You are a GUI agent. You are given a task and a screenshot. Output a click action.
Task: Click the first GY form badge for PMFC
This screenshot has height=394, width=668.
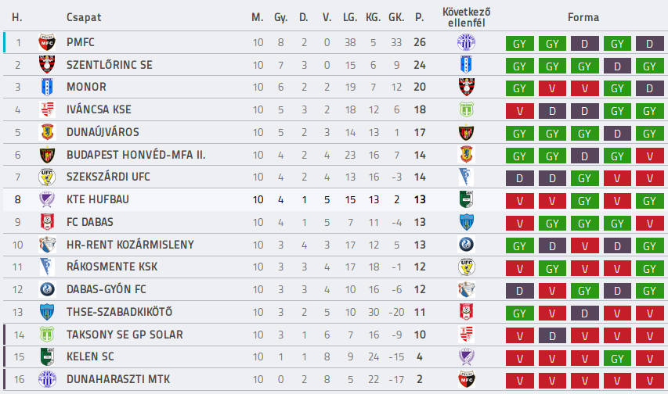pyautogui.click(x=520, y=44)
